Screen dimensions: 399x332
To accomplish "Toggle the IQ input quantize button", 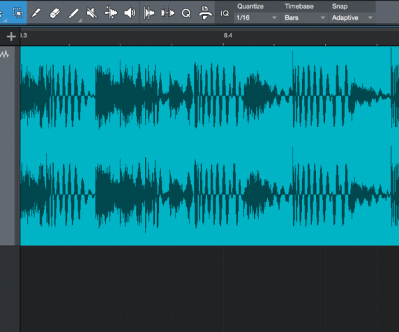I will tap(225, 13).
